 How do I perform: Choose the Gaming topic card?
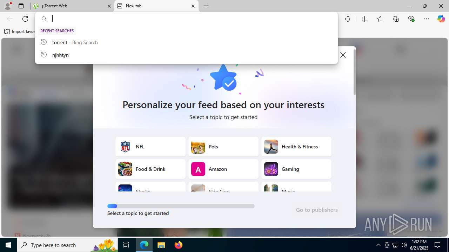click(x=296, y=169)
